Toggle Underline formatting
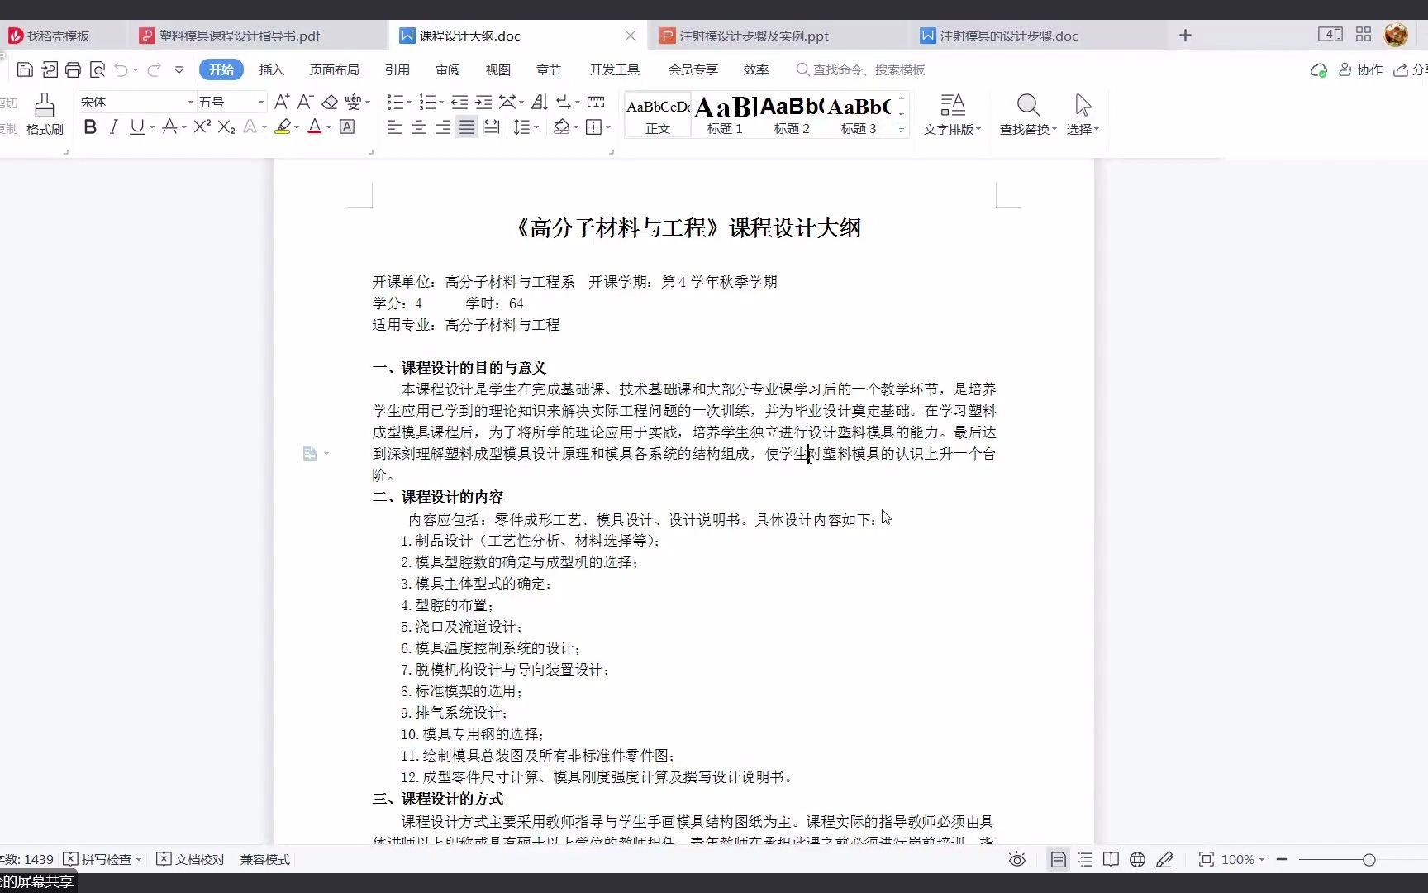Viewport: 1428px width, 893px height. (137, 127)
